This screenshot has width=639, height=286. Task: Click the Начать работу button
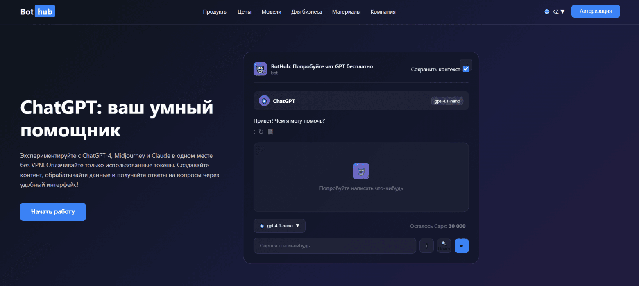(x=52, y=211)
